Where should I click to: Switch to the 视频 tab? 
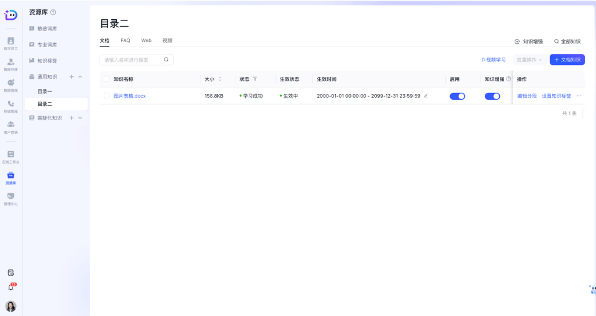coord(167,40)
